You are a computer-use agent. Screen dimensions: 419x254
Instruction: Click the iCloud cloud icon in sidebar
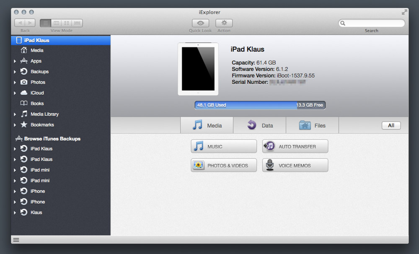tap(24, 93)
